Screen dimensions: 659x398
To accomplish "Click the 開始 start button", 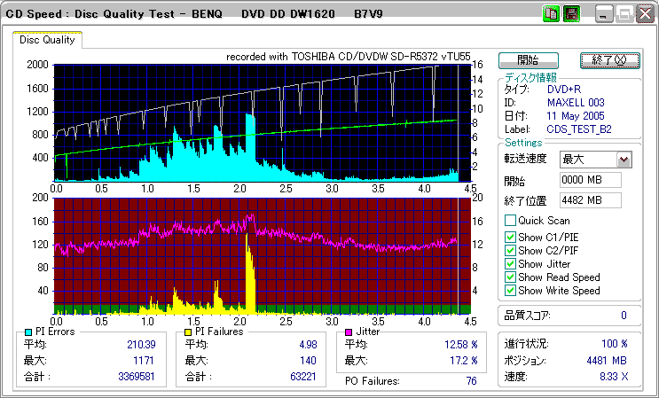I will tap(529, 60).
